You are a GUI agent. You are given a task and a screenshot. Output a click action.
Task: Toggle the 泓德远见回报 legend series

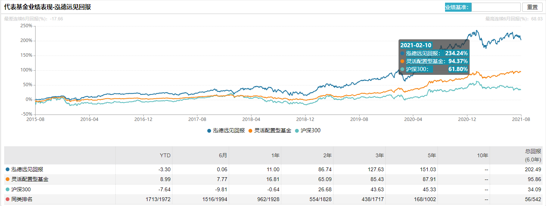pos(226,130)
